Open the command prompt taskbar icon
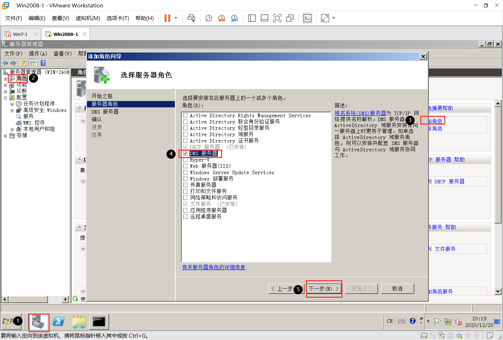Image resolution: width=503 pixels, height=340 pixels. pos(99,322)
